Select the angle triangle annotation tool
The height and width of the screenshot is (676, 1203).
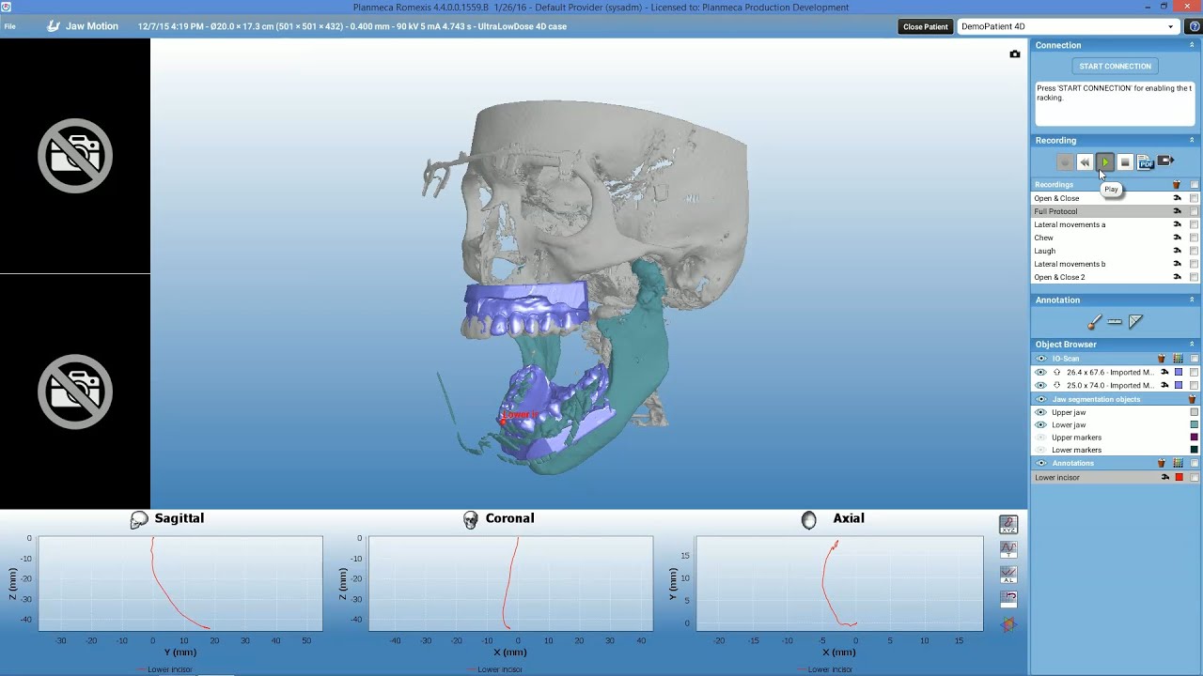1135,322
